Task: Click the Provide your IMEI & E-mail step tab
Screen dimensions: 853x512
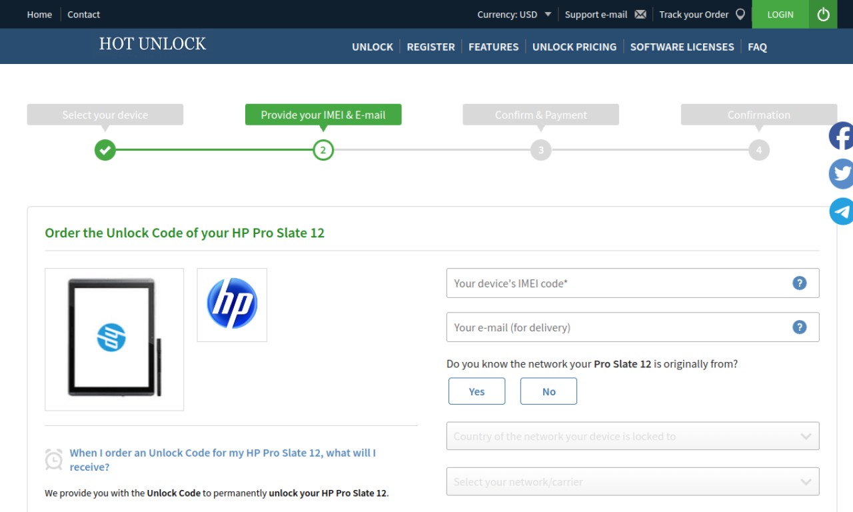Action: (x=323, y=115)
